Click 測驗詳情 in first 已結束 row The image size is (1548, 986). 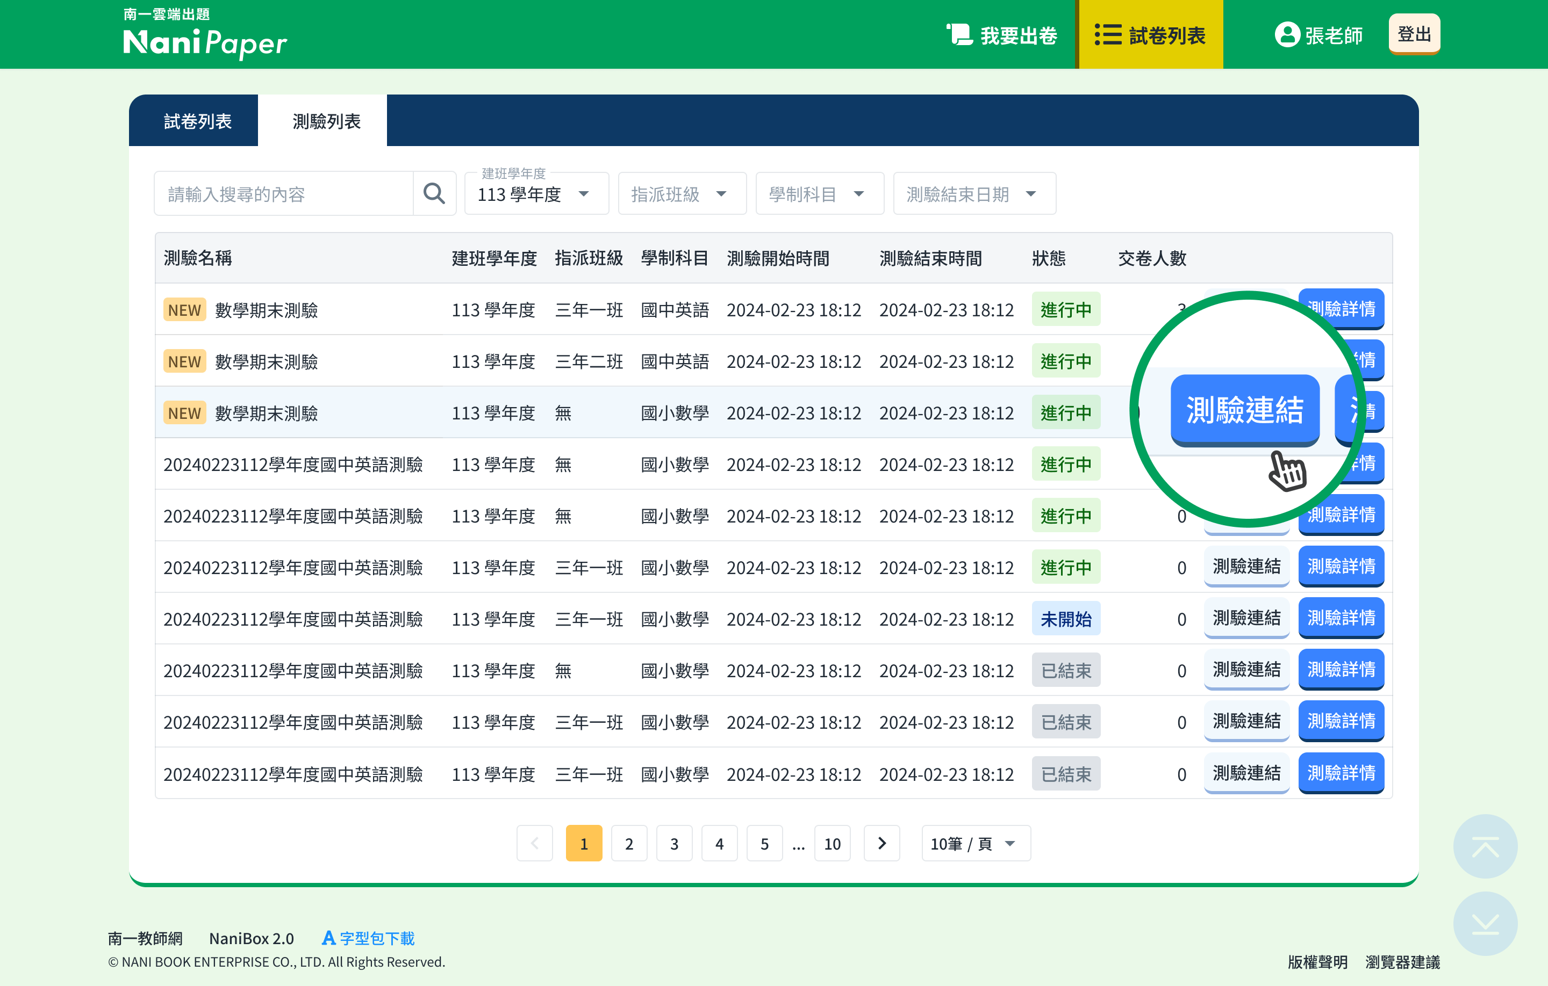point(1341,669)
